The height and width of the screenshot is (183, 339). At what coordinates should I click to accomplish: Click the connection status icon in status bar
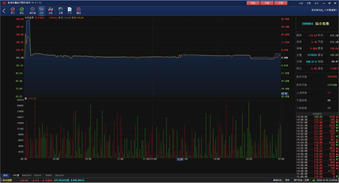coord(314,180)
